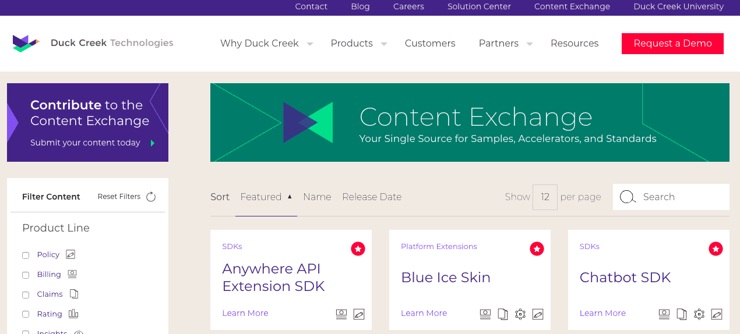Click the featured star on Blue Ice Skin
Viewport: 740px width, 334px height.
point(537,249)
